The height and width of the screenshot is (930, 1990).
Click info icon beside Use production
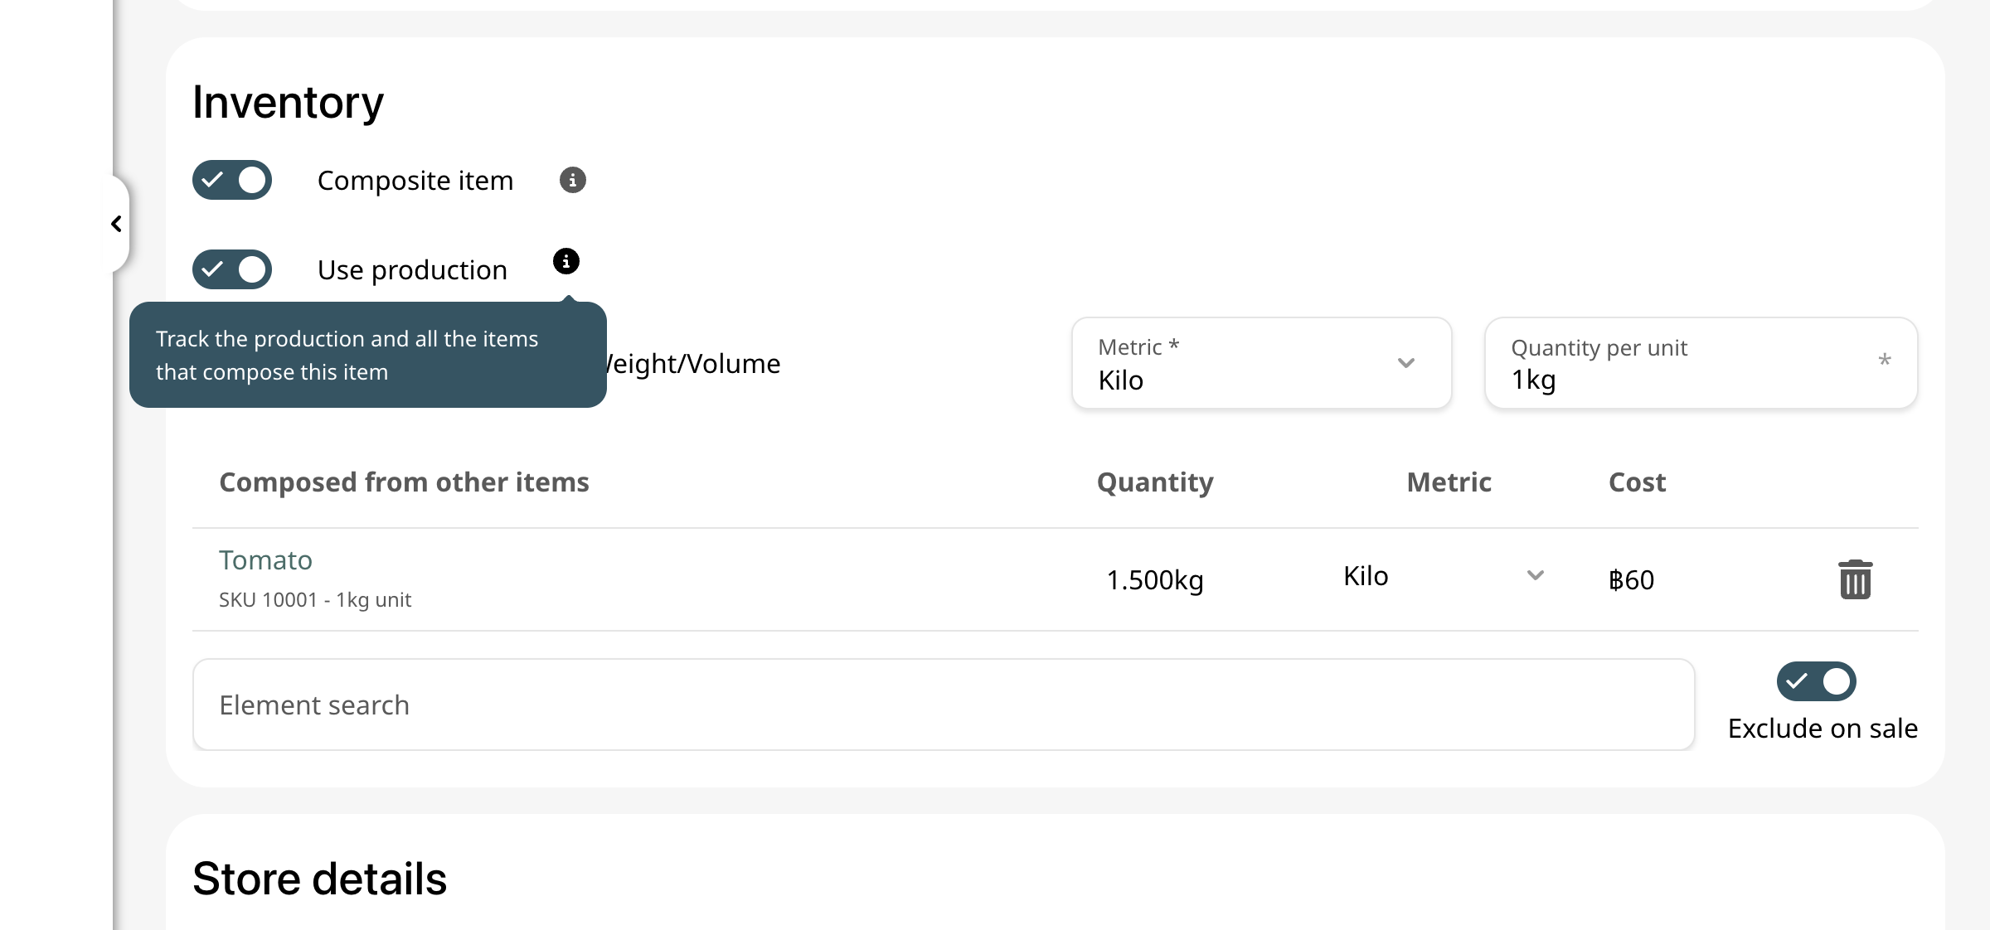point(565,262)
